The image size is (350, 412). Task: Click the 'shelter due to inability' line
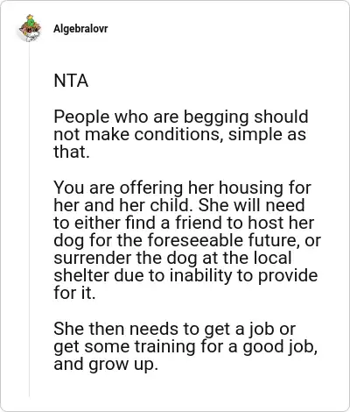click(185, 275)
